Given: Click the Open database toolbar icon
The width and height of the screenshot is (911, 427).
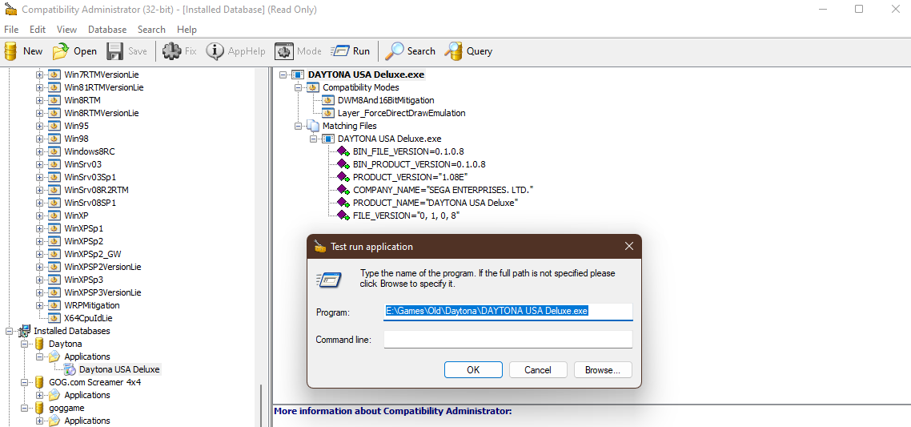Looking at the screenshot, I should (61, 51).
